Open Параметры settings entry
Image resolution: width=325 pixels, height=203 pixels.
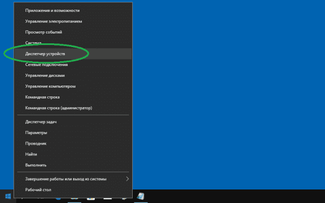click(x=73, y=133)
